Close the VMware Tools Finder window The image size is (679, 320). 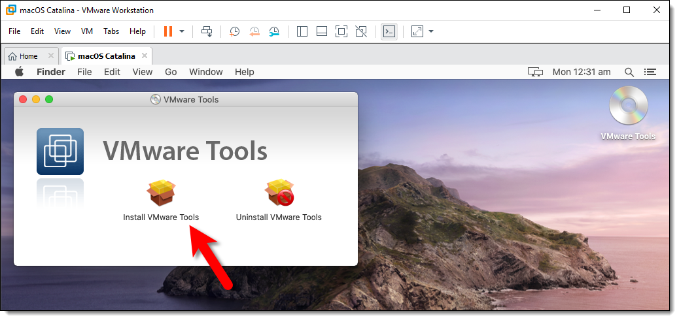point(23,99)
